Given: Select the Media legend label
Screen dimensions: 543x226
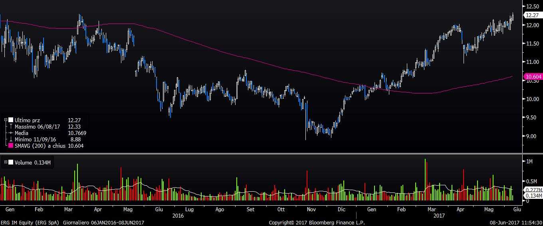Looking at the screenshot, I should [21, 133].
